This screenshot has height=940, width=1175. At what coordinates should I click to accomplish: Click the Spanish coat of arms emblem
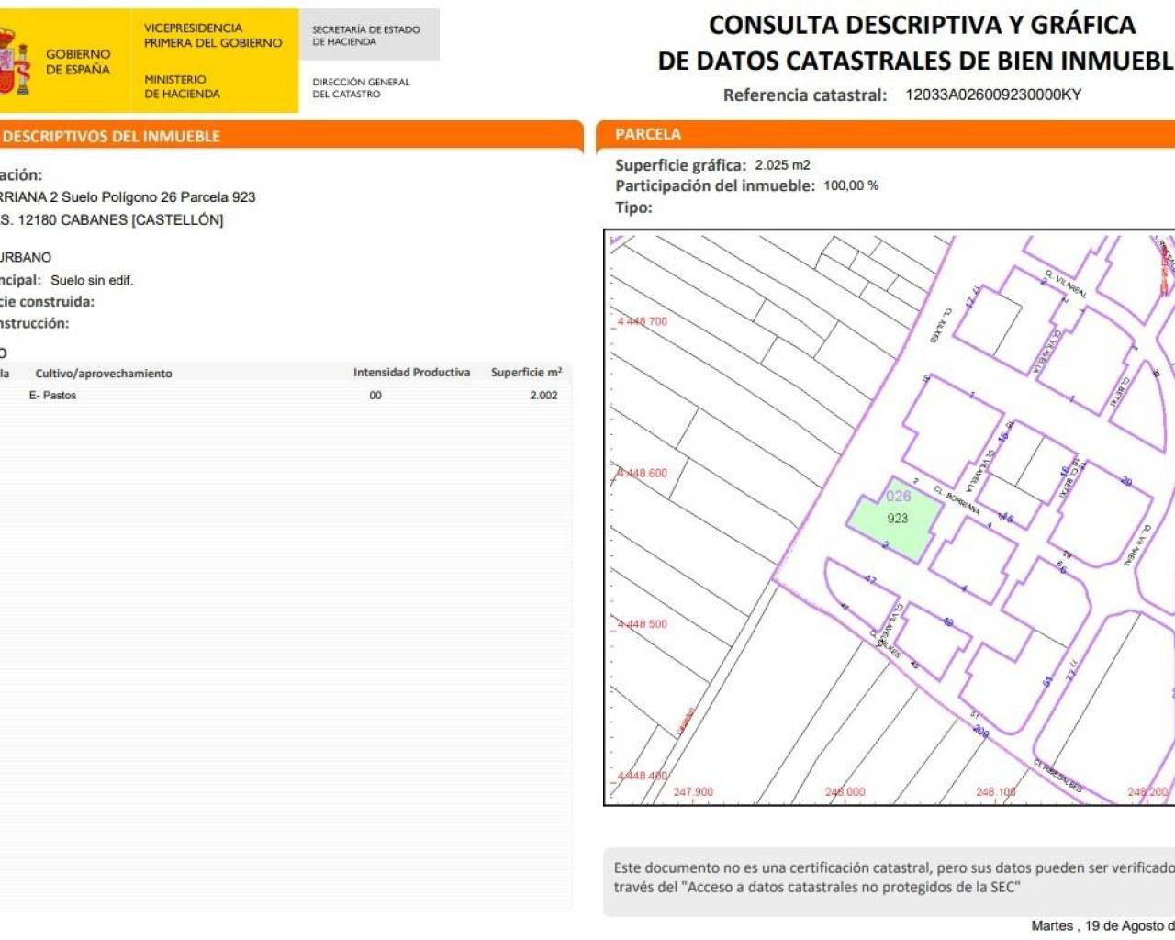[x=14, y=62]
